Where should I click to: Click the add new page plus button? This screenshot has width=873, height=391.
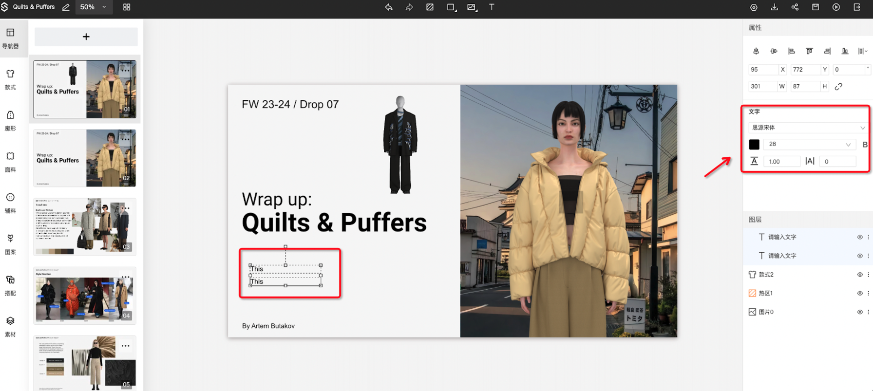(86, 37)
